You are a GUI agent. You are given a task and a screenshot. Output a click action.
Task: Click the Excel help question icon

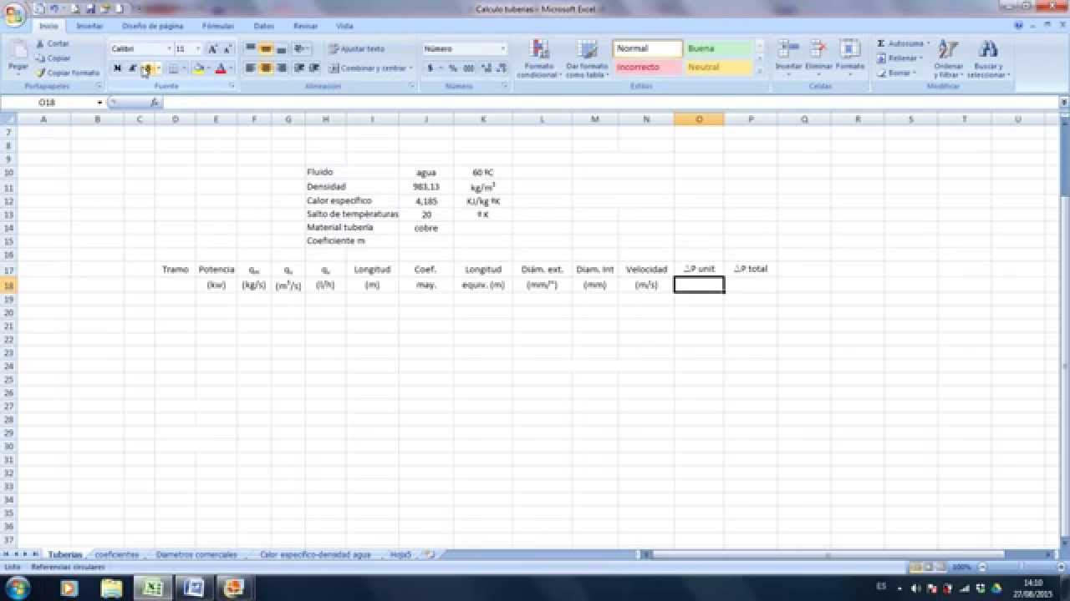click(1018, 26)
